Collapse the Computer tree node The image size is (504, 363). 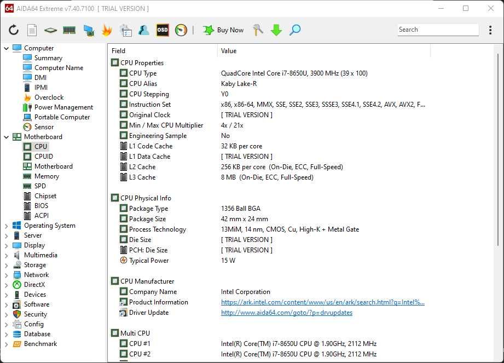tap(6, 48)
